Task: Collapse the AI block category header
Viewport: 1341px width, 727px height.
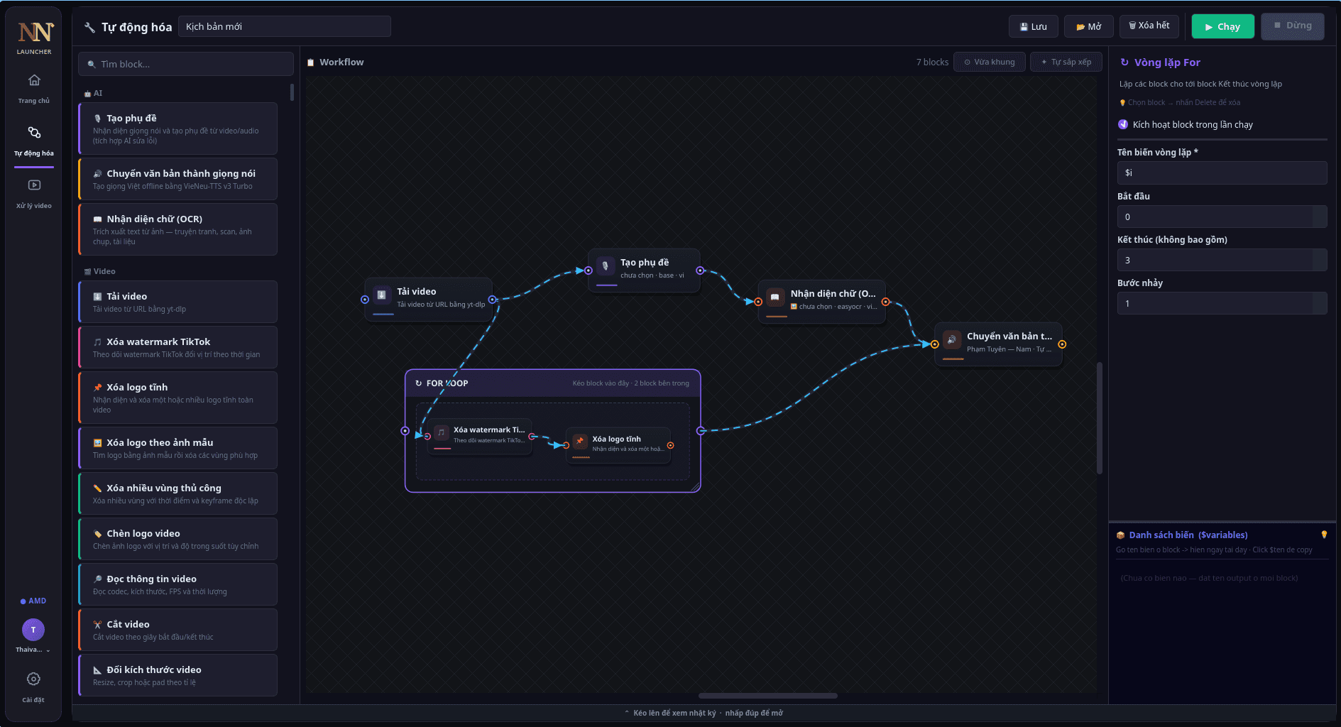Action: click(93, 93)
